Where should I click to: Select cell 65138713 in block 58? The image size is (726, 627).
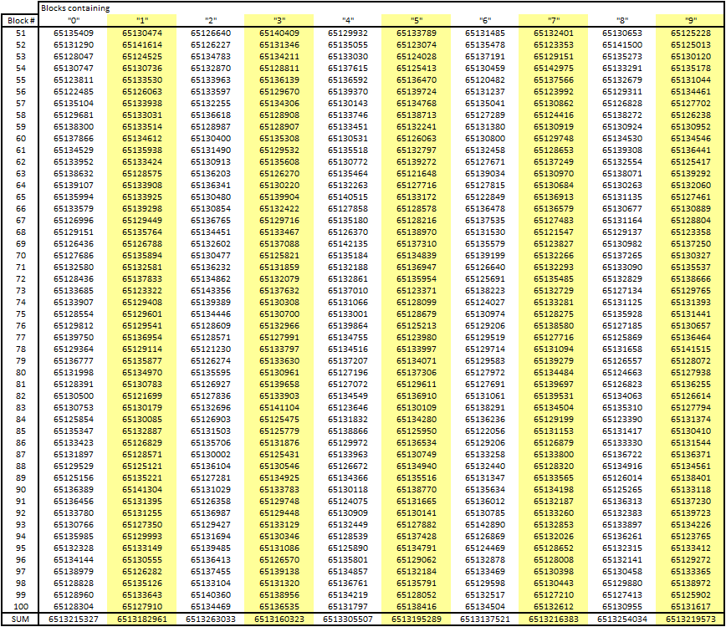[x=417, y=115]
